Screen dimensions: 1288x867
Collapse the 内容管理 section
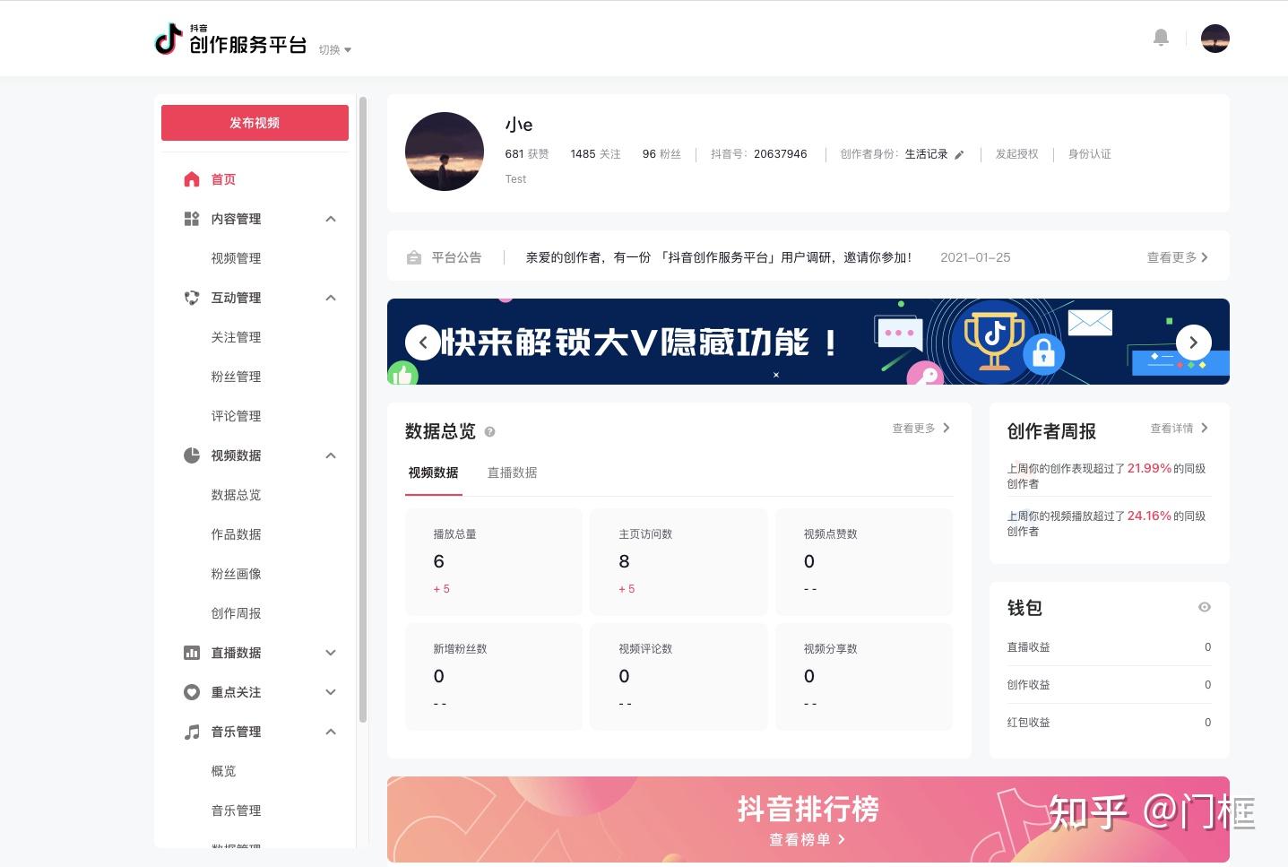[x=331, y=219]
